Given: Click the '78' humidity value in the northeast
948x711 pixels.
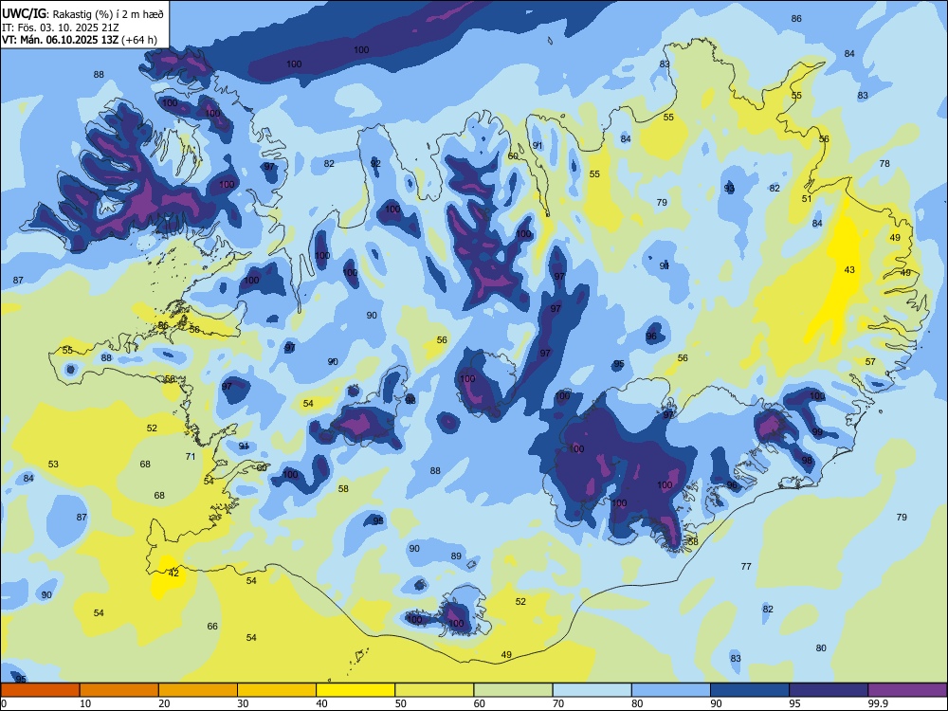Looking at the screenshot, I should pyautogui.click(x=884, y=163).
